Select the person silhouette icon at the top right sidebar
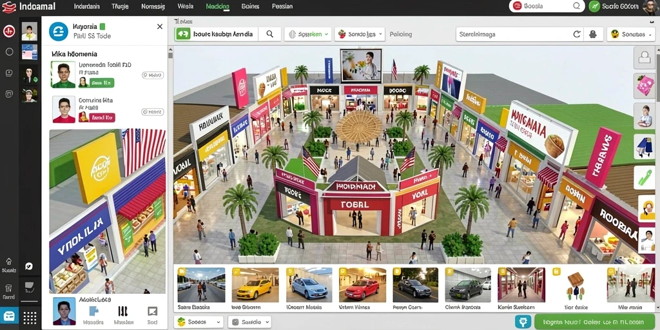The image size is (660, 330). click(645, 57)
